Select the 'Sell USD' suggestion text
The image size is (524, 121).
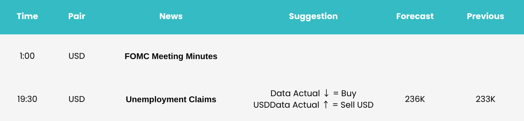point(357,105)
